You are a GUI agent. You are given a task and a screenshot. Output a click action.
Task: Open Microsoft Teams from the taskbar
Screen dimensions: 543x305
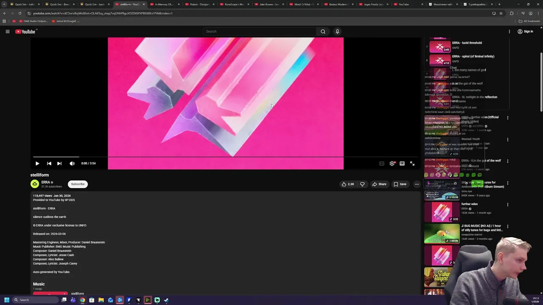click(73, 300)
